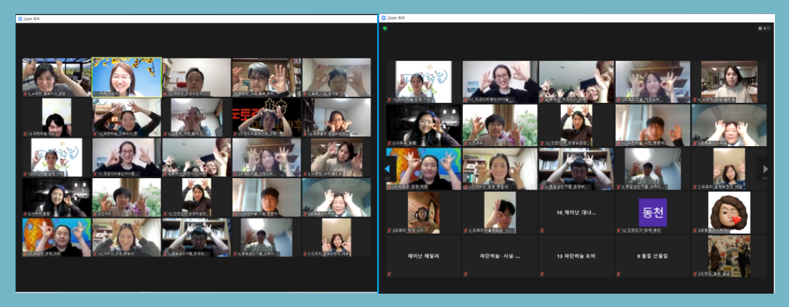Select the 9 율동 산울림 participant tile

(652, 256)
